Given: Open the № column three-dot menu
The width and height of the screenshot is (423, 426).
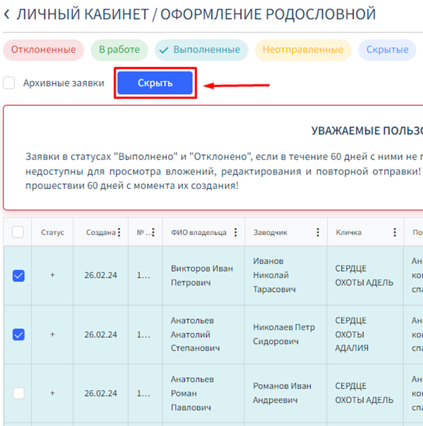Looking at the screenshot, I should 153,232.
